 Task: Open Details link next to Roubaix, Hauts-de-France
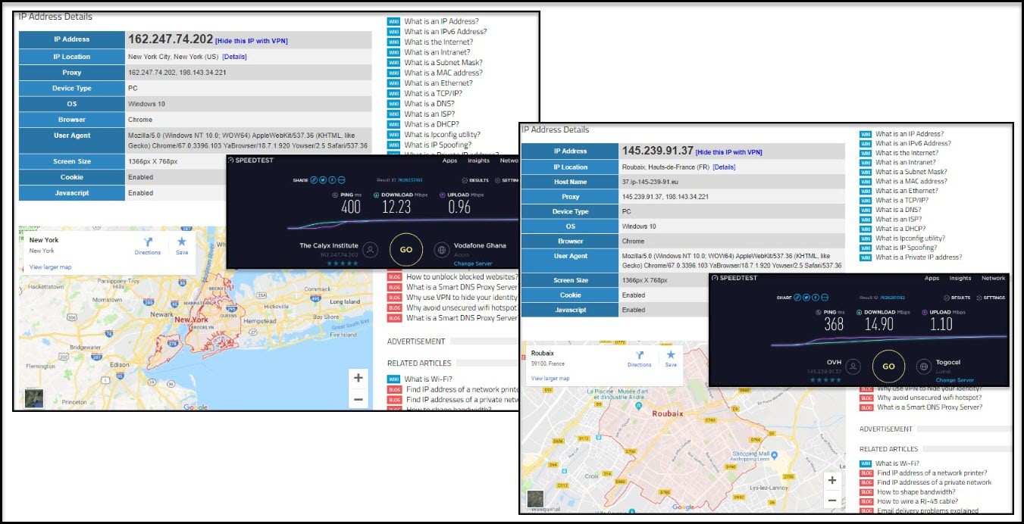pyautogui.click(x=724, y=167)
